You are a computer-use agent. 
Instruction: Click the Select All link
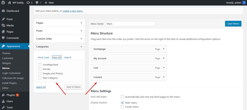(x=41, y=87)
